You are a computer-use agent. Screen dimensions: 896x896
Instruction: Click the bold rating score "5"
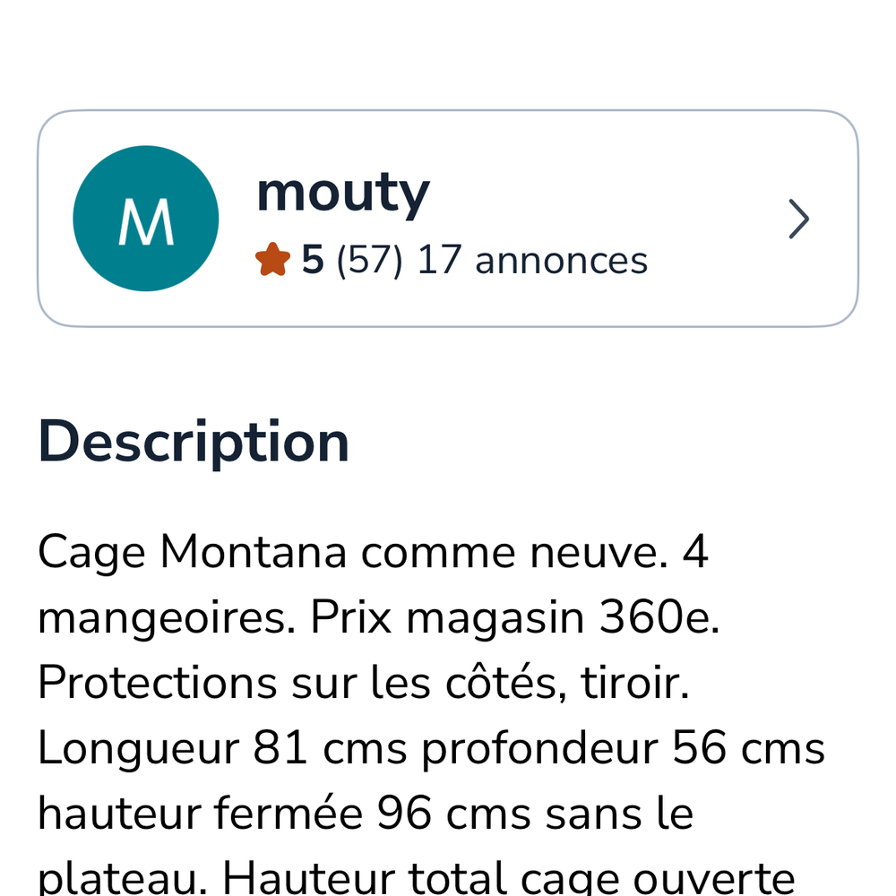313,261
